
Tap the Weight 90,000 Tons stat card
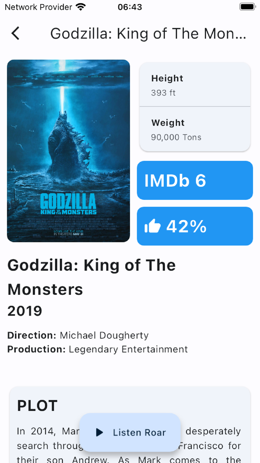(195, 130)
